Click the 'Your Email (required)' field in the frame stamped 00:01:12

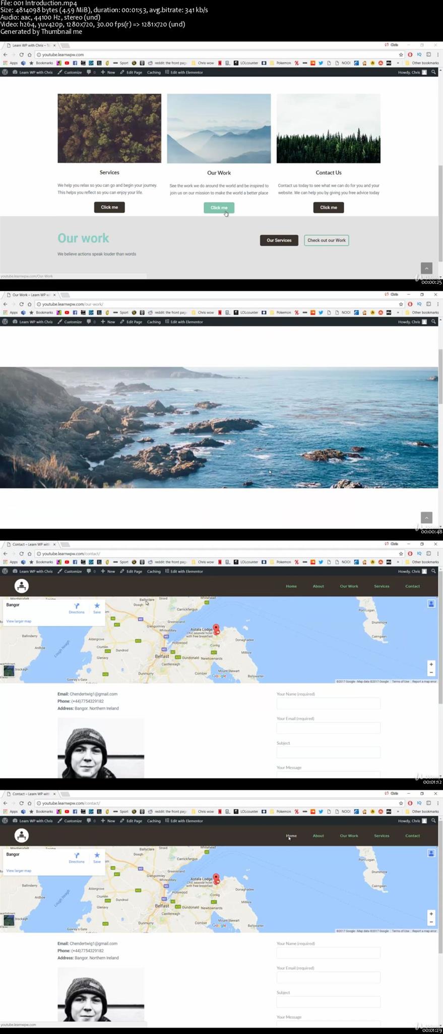pyautogui.click(x=328, y=728)
